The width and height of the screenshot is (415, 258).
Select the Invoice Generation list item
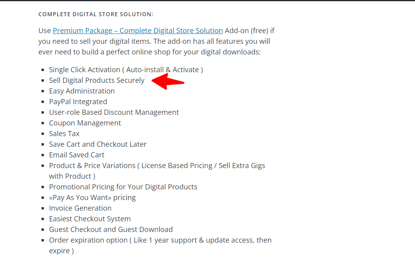(80, 208)
